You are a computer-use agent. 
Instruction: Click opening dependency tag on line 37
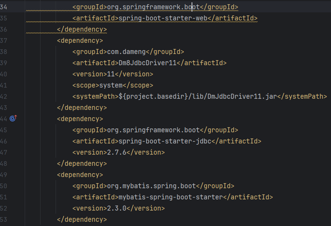tap(80, 40)
